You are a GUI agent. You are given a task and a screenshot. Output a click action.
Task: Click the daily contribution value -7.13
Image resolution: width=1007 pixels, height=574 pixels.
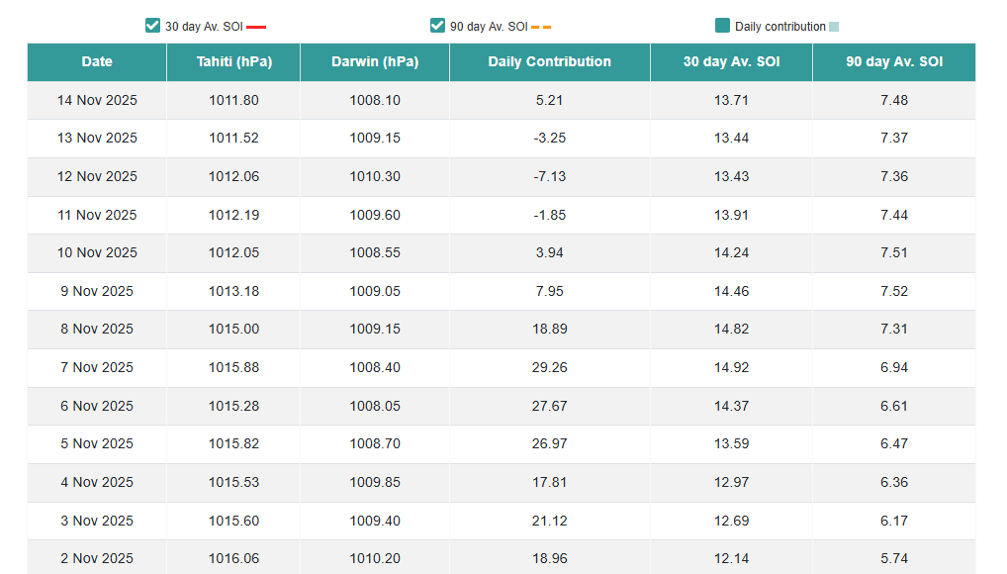tap(549, 176)
